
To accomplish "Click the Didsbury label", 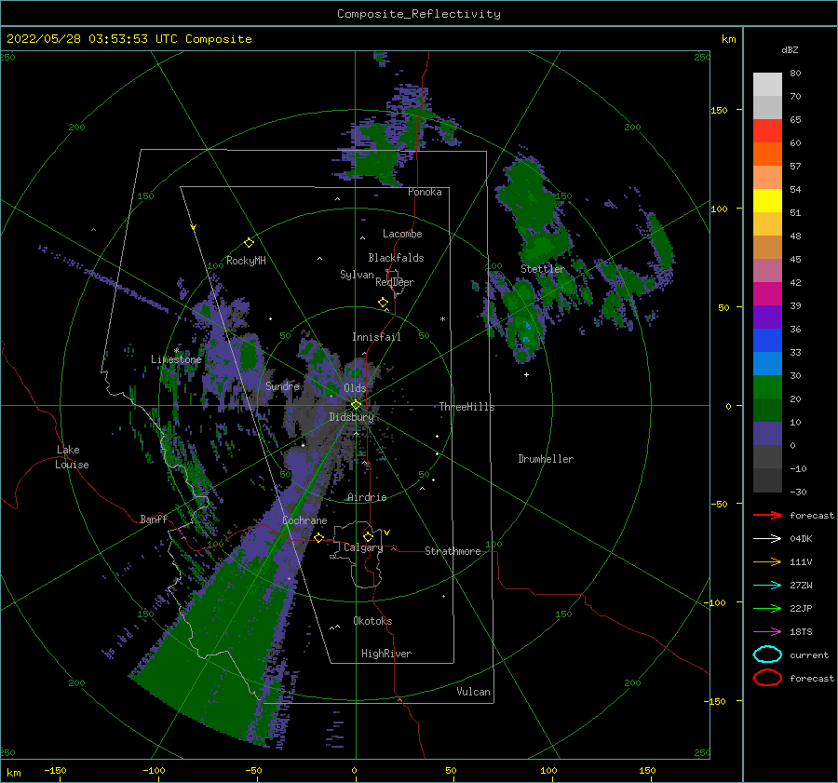I will (x=351, y=417).
